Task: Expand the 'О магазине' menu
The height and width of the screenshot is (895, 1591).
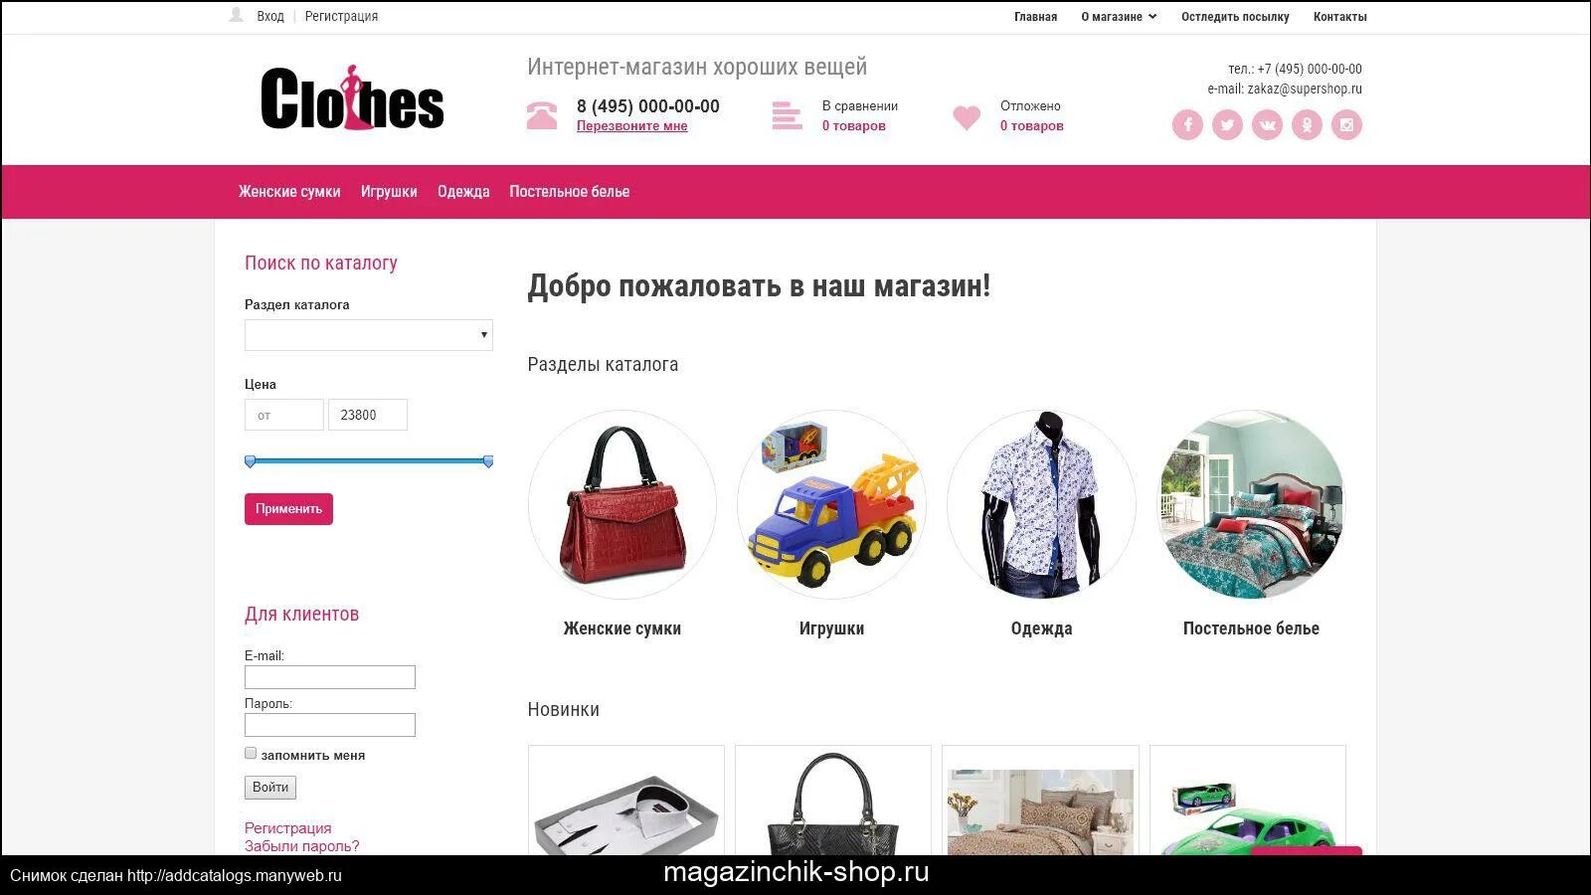Action: click(x=1119, y=17)
